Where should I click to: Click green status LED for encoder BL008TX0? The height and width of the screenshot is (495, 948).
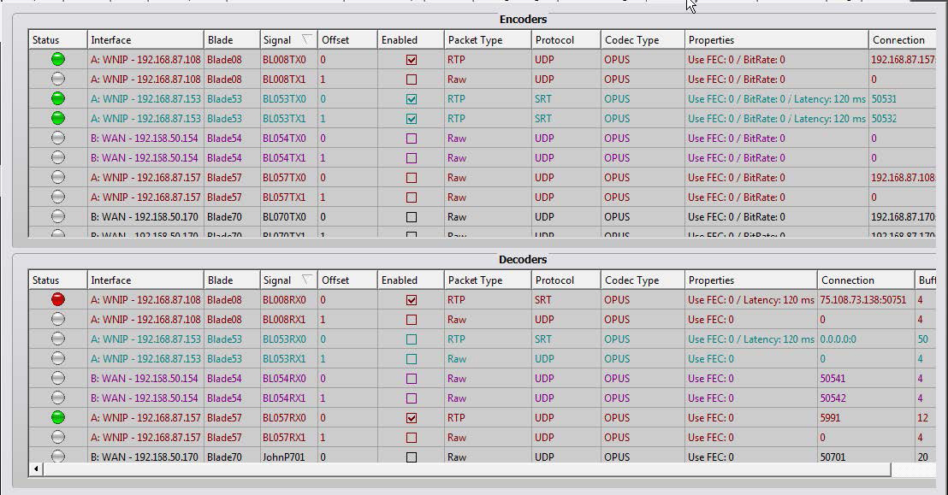point(58,60)
